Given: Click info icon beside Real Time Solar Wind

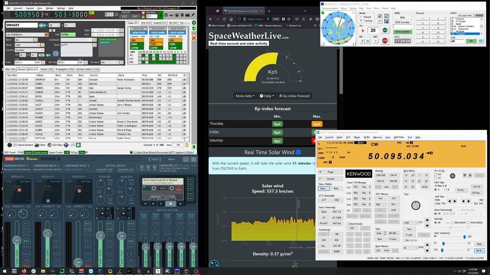Looking at the screenshot, I should tap(298, 152).
